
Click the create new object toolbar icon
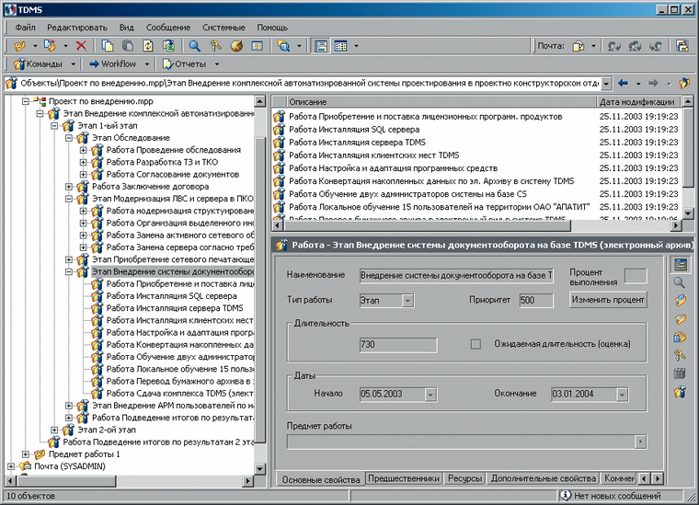pos(20,45)
